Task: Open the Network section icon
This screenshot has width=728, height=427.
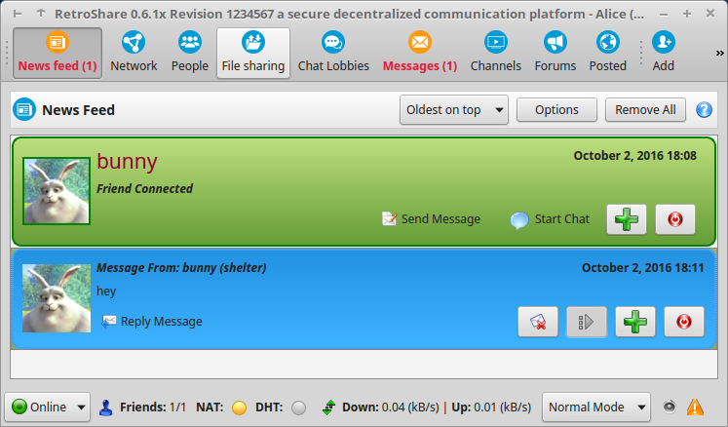Action: click(134, 43)
